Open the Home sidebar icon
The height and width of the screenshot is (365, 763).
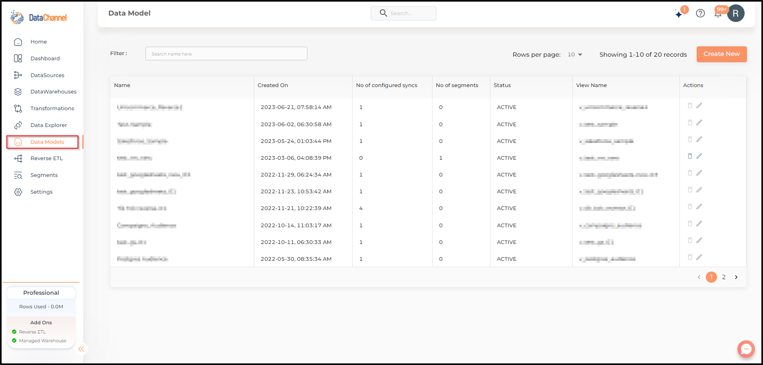(18, 42)
